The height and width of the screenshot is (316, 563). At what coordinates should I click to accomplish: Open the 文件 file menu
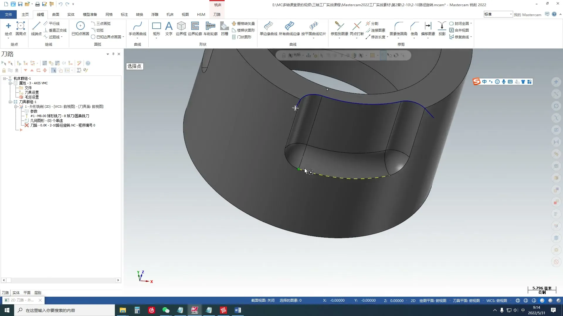(9, 14)
